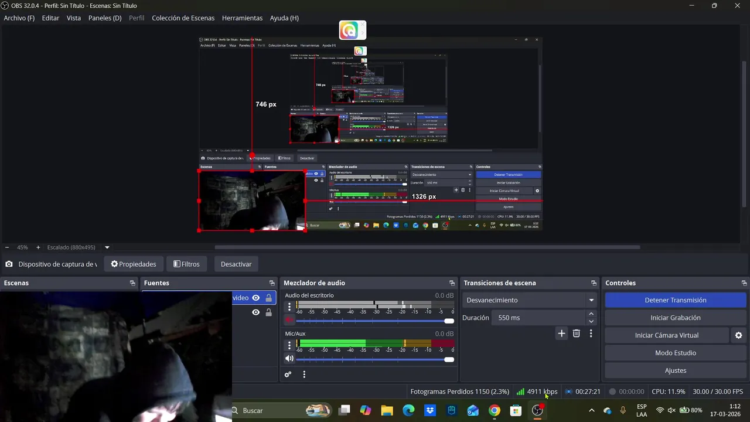Click Detener Transmisión to stop streaming

coord(676,300)
